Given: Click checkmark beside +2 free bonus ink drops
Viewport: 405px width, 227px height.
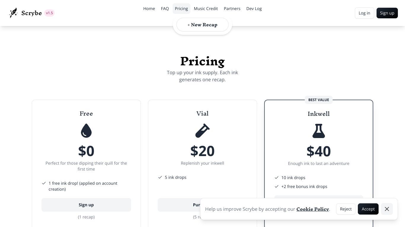Looking at the screenshot, I should pos(277,187).
